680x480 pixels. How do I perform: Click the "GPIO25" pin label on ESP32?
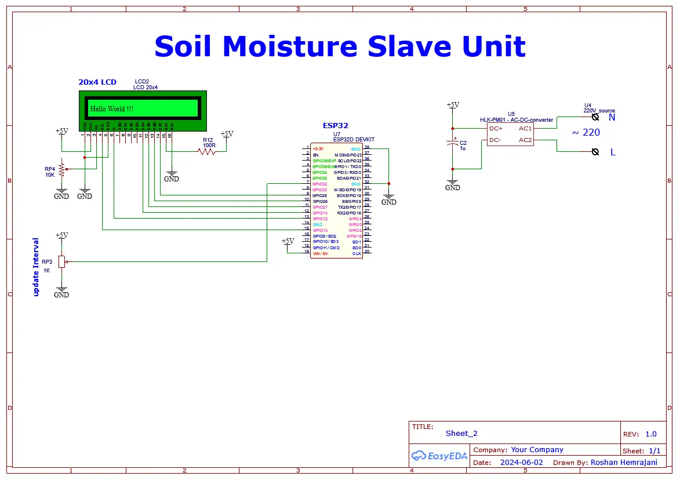point(319,195)
